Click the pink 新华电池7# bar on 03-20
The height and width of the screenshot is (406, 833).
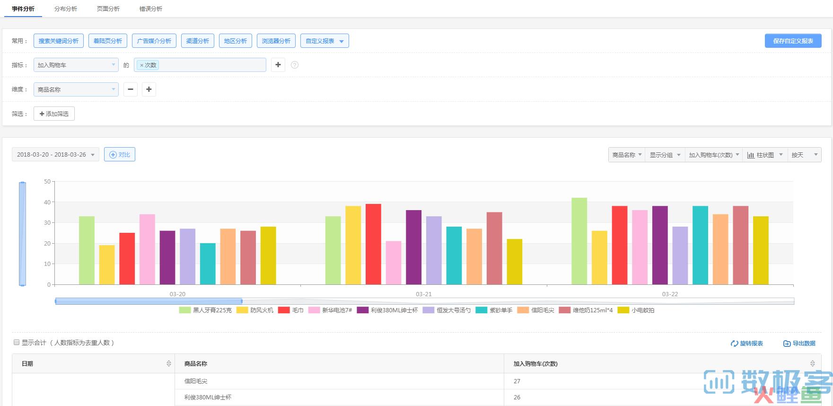[147, 249]
